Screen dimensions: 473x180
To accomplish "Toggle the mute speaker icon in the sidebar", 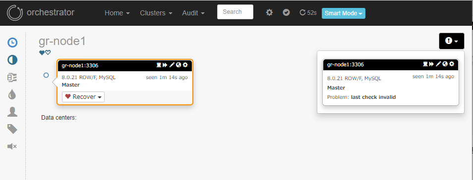I will click(x=12, y=146).
